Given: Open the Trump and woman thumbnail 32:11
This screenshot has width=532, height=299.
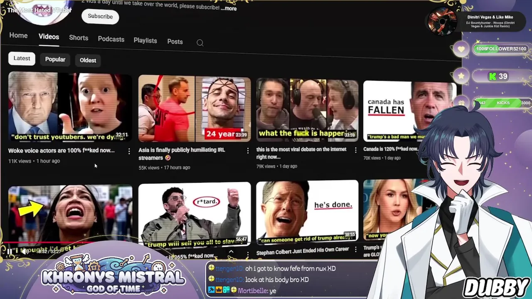Looking at the screenshot, I should pyautogui.click(x=70, y=107).
